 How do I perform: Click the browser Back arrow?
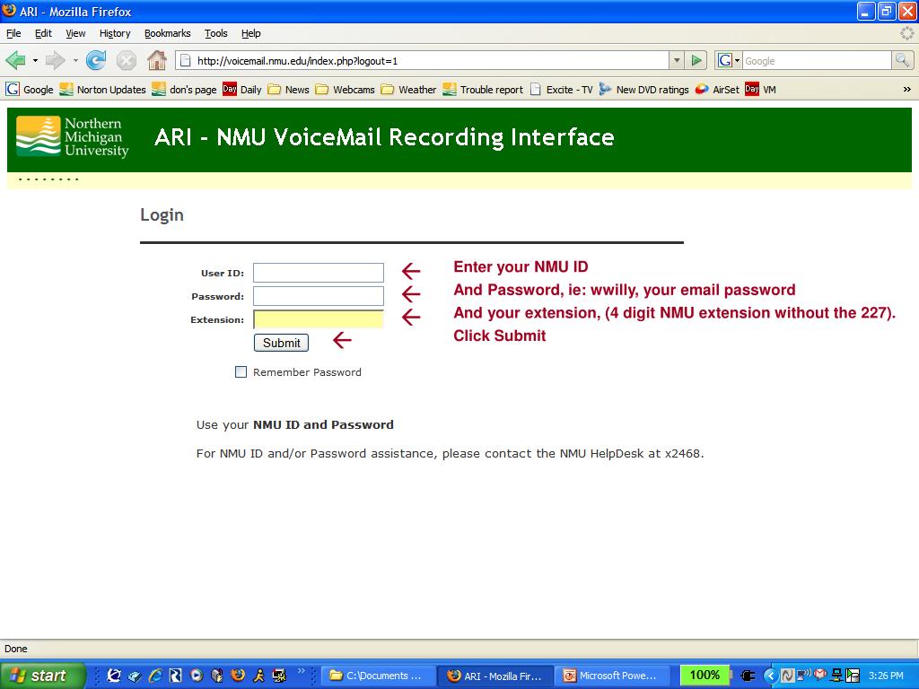point(15,60)
